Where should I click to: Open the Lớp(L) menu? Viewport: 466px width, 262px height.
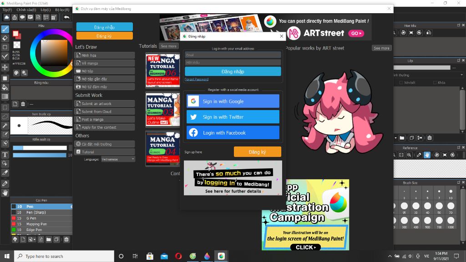tap(46, 10)
